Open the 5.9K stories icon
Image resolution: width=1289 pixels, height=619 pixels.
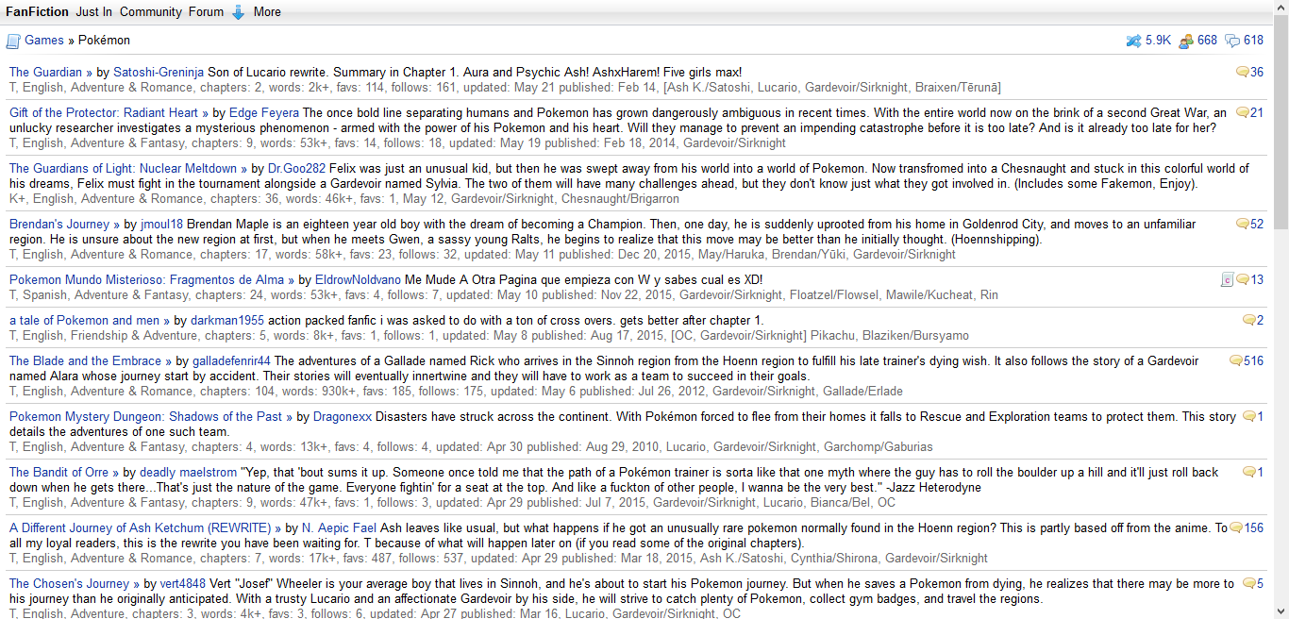[1134, 41]
